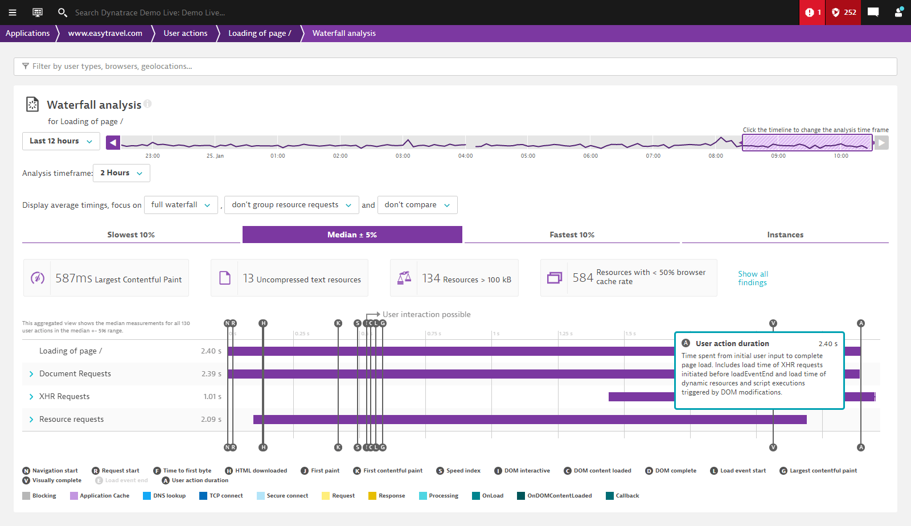
Task: Open the 587ms Largest Contentful Paint finding
Action: [x=106, y=278]
